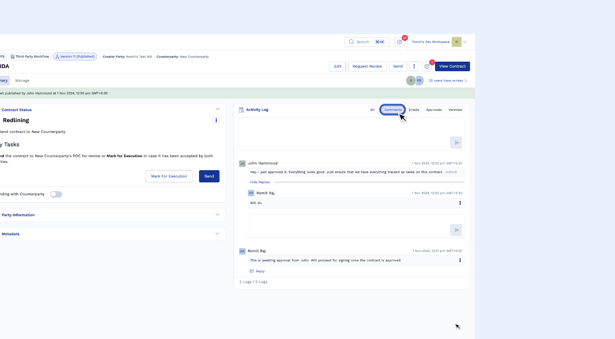Image resolution: width=615 pixels, height=339 pixels.
Task: Open options menu for 'Will do.' reply
Action: coord(460,203)
